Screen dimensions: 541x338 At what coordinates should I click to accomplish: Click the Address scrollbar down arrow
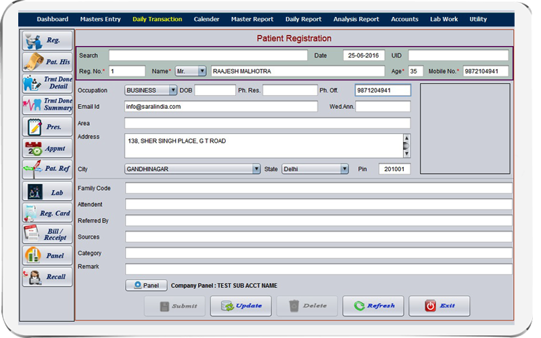406,153
